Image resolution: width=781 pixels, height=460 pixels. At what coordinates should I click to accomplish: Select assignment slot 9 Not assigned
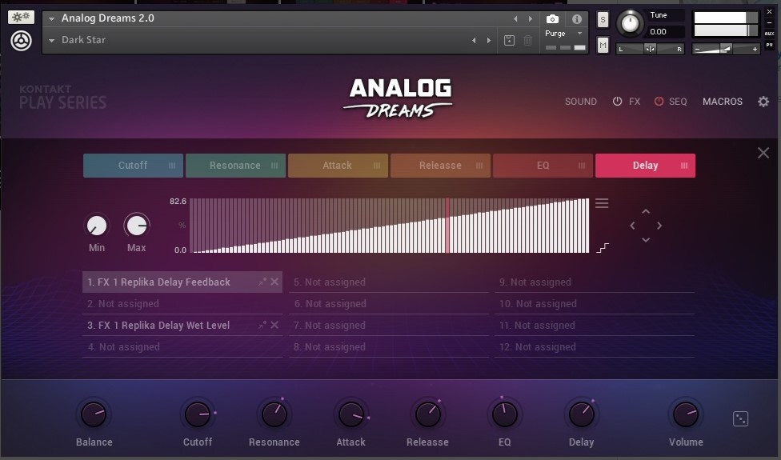pyautogui.click(x=595, y=282)
